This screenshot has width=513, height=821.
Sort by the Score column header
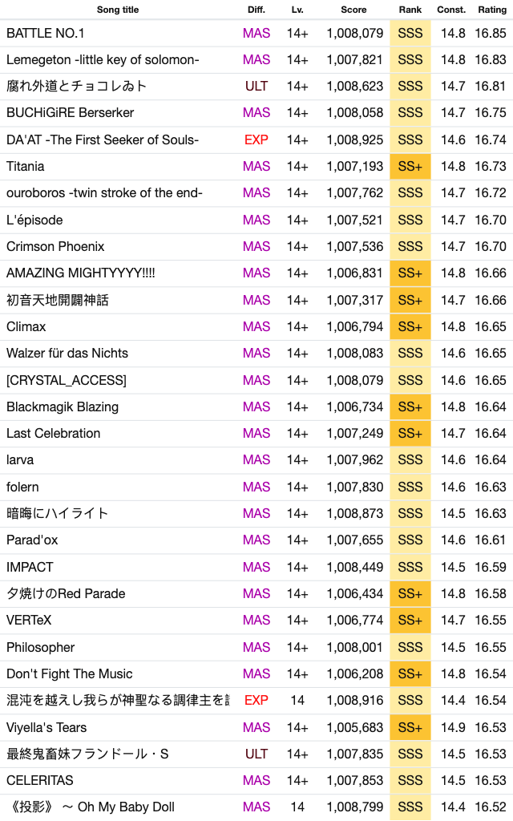pyautogui.click(x=353, y=10)
